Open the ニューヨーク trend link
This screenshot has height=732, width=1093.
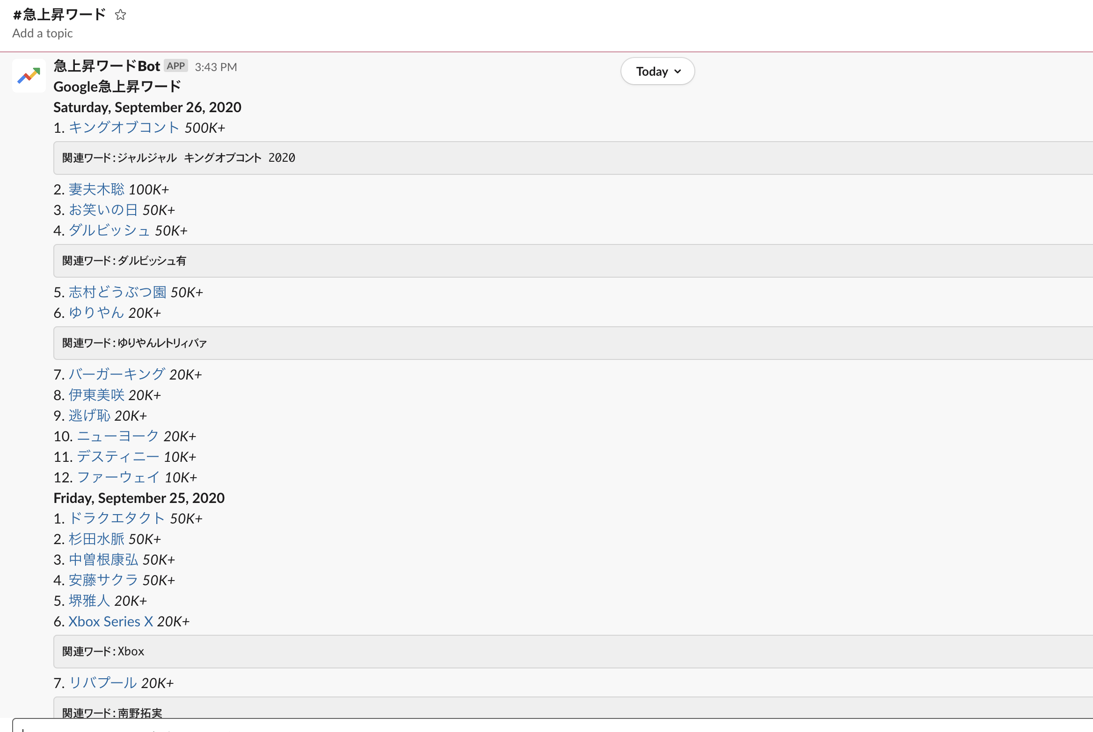pos(118,436)
